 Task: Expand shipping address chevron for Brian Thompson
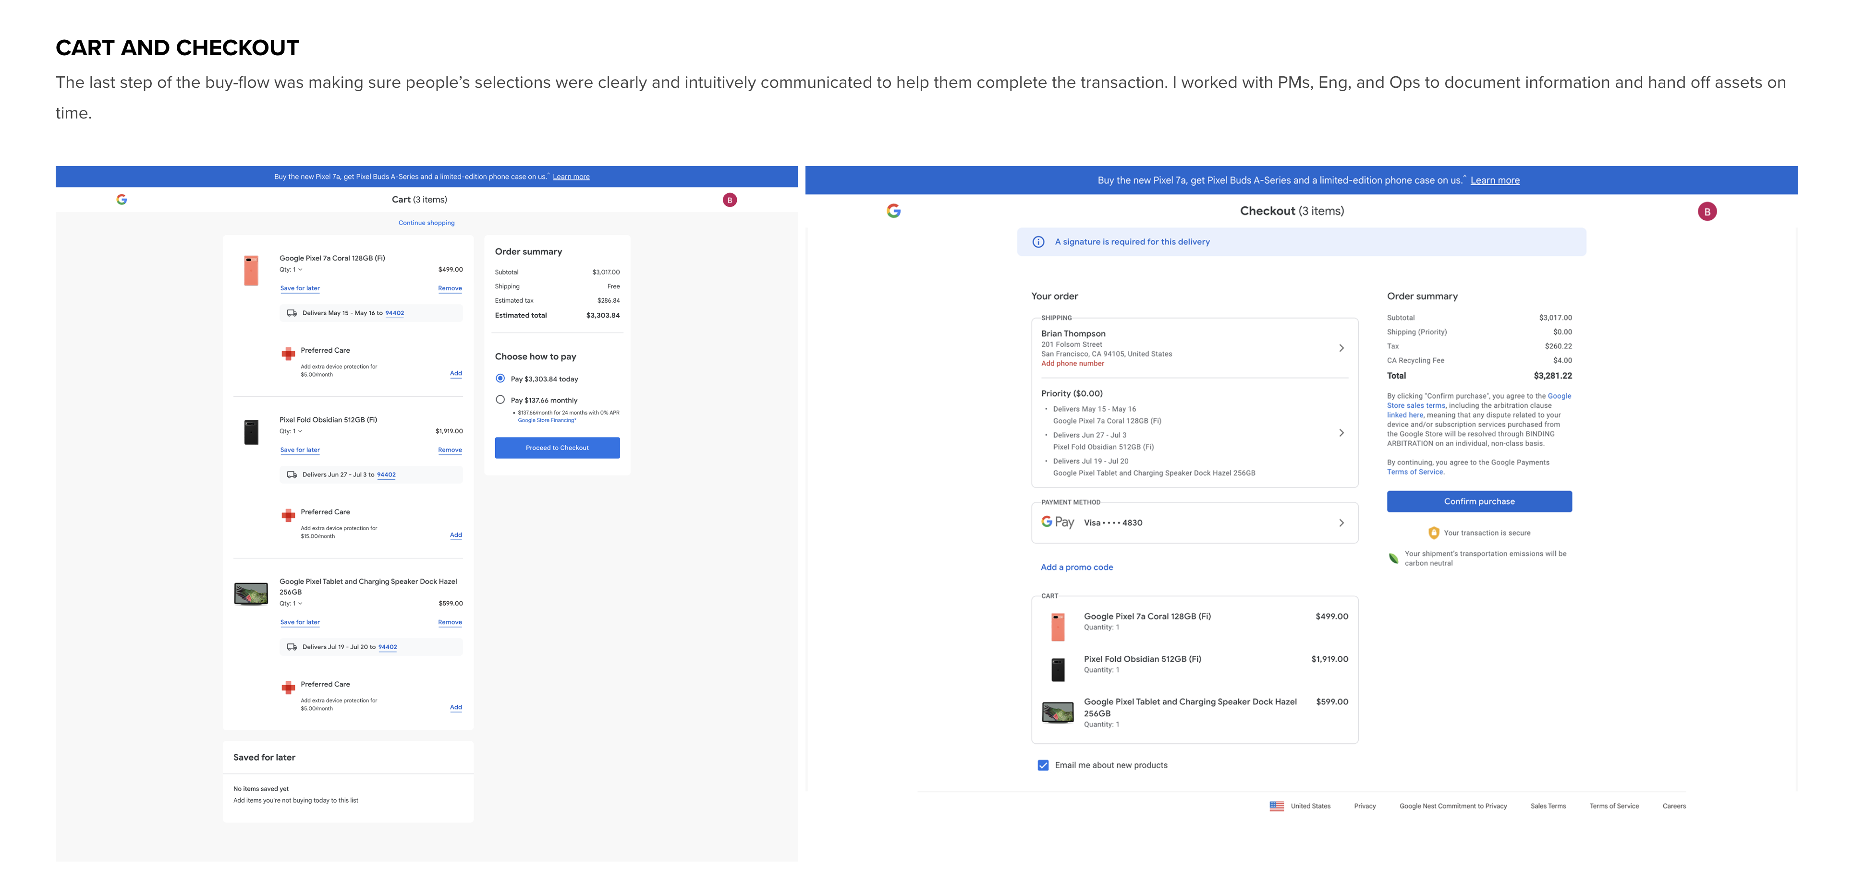[1341, 348]
